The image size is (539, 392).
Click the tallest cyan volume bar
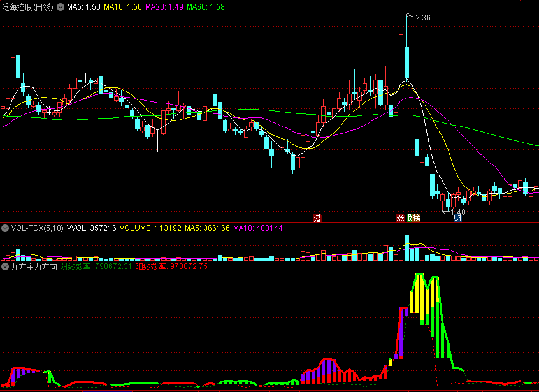tap(406, 248)
